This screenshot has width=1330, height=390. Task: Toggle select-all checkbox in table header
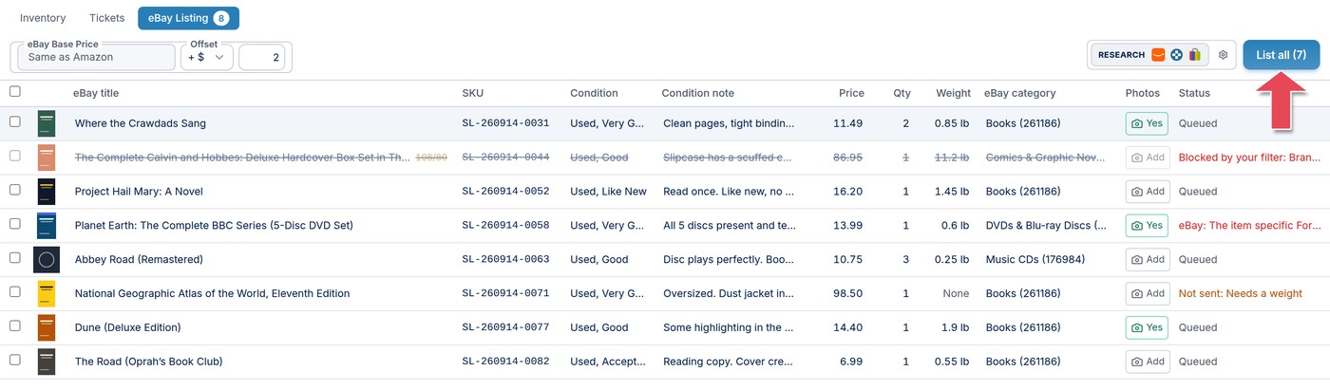14,92
